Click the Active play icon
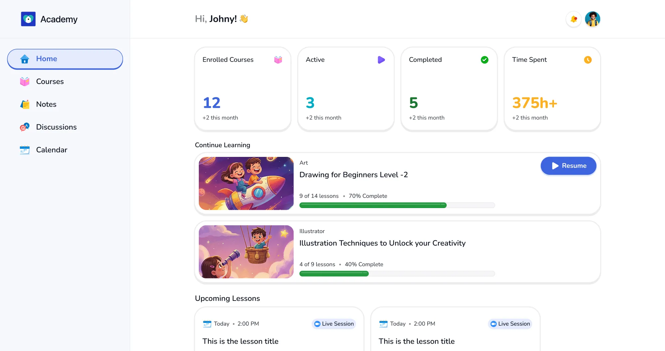 pyautogui.click(x=381, y=60)
